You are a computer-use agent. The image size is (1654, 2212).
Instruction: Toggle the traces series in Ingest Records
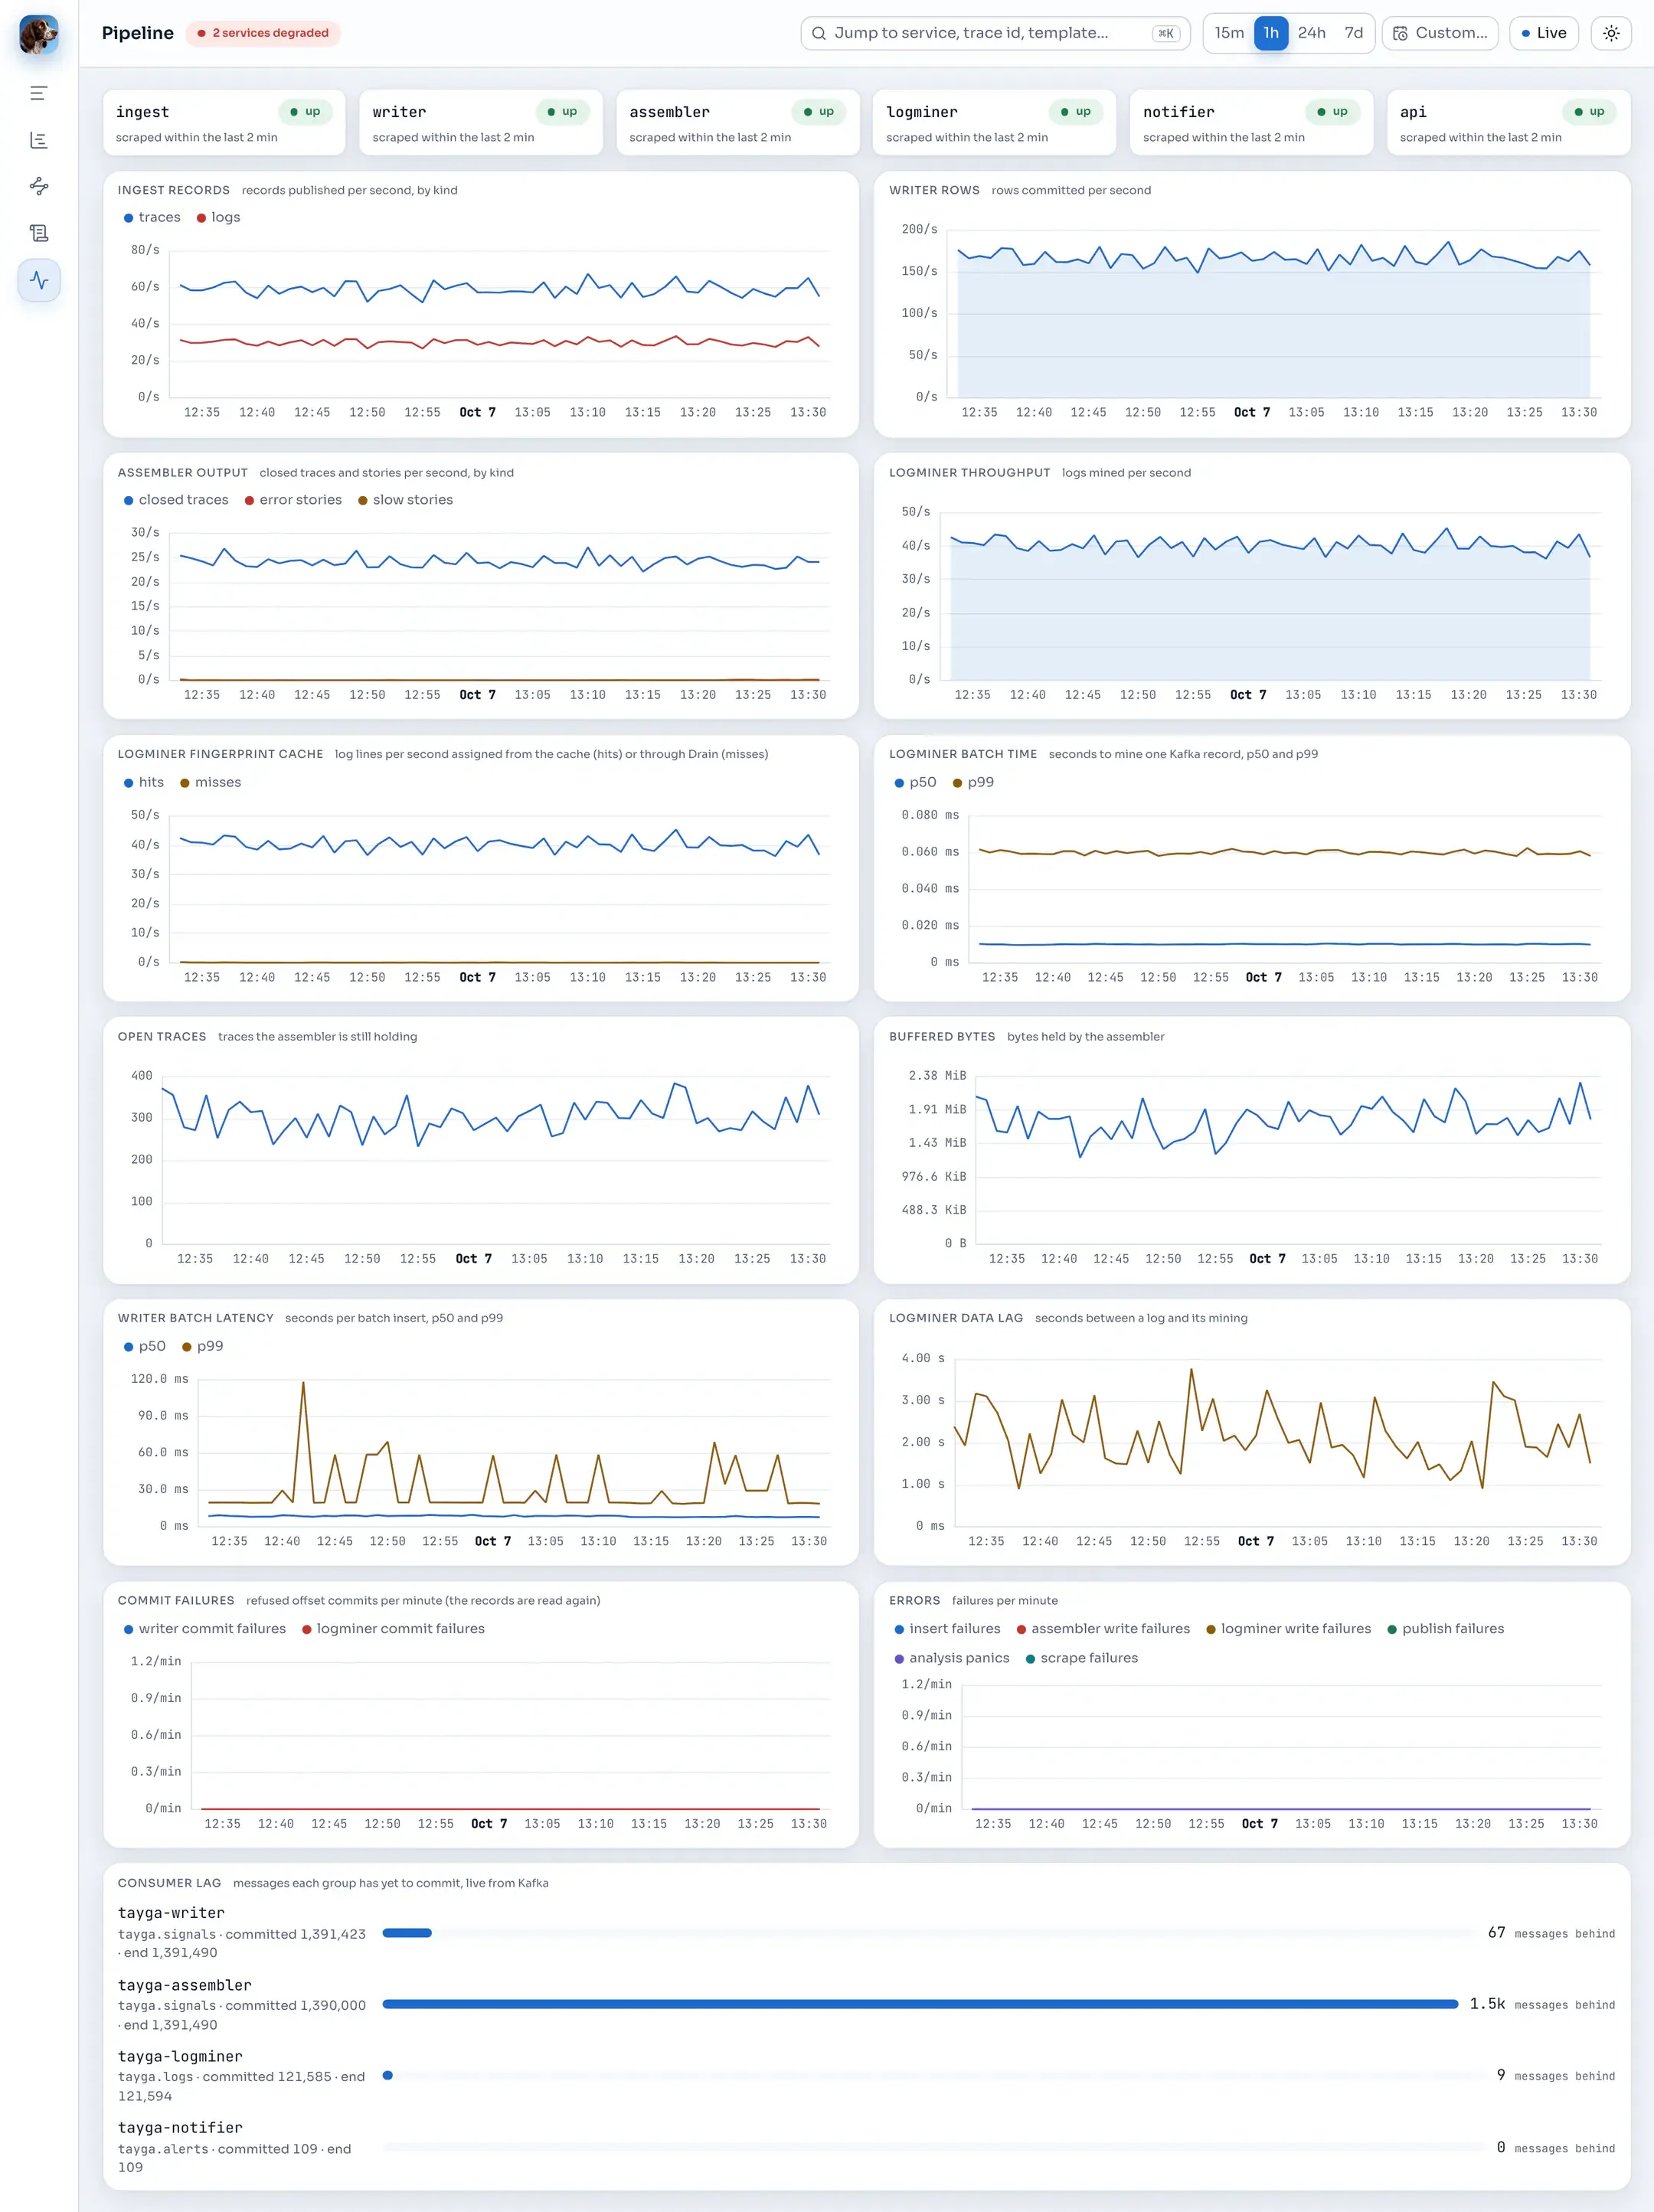pos(152,217)
